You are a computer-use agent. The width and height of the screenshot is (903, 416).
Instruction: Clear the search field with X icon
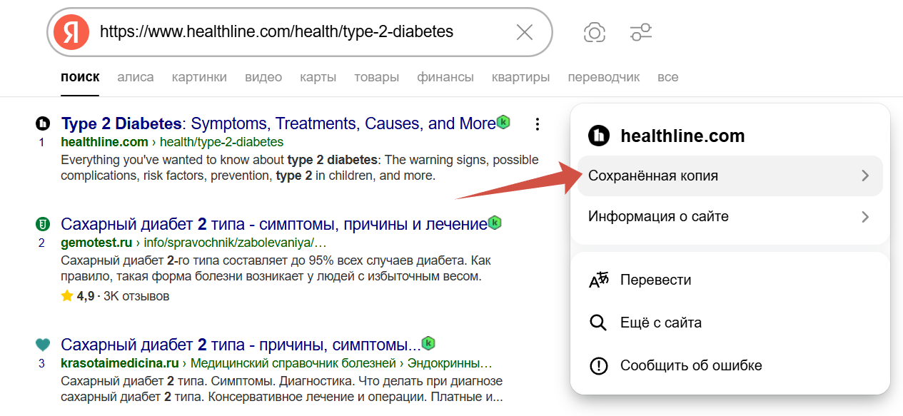pos(525,32)
